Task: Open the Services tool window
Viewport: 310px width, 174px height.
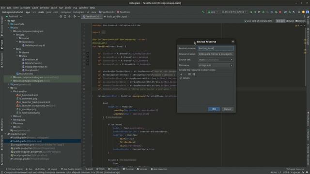Action: (142, 169)
